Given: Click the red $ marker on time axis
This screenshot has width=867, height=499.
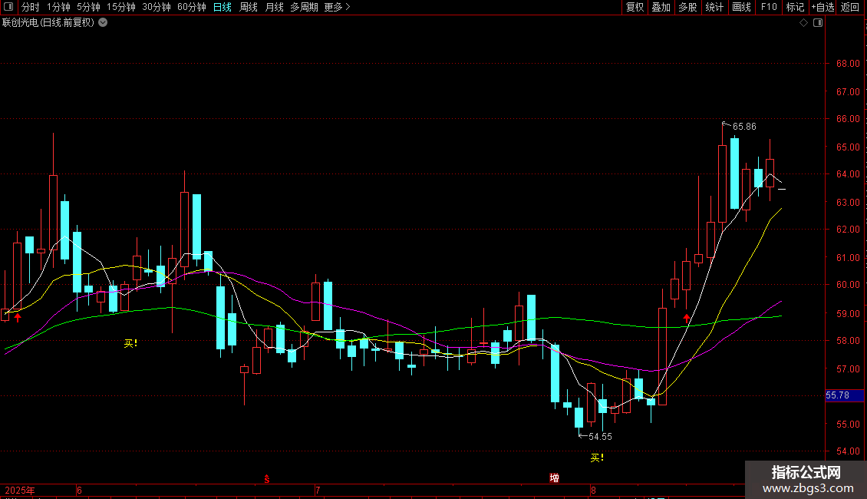Looking at the screenshot, I should click(x=267, y=478).
